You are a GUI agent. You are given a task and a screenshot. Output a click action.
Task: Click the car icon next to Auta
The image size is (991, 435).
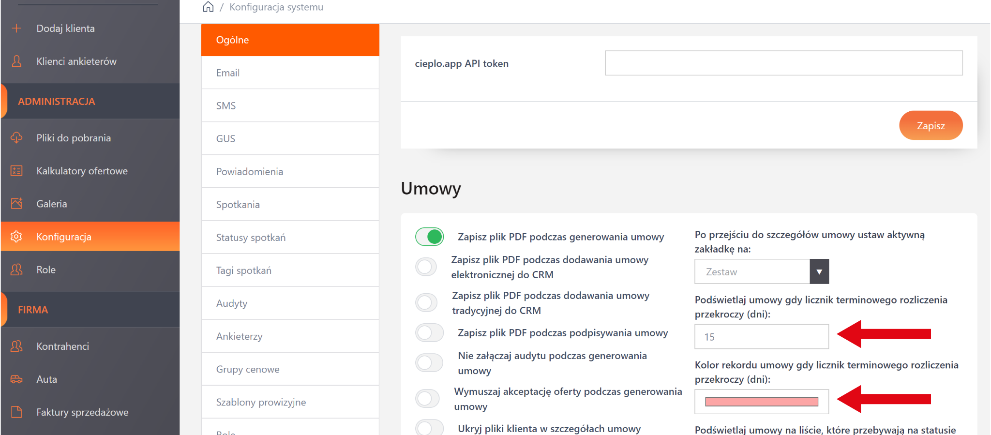[16, 379]
